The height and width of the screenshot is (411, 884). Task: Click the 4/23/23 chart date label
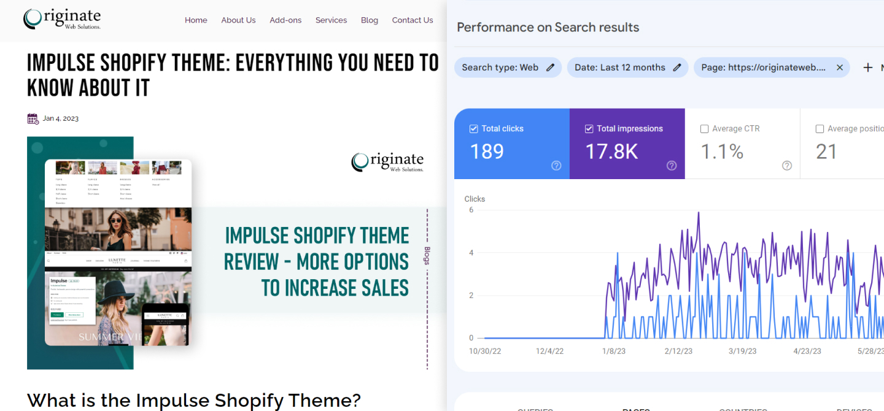[807, 351]
